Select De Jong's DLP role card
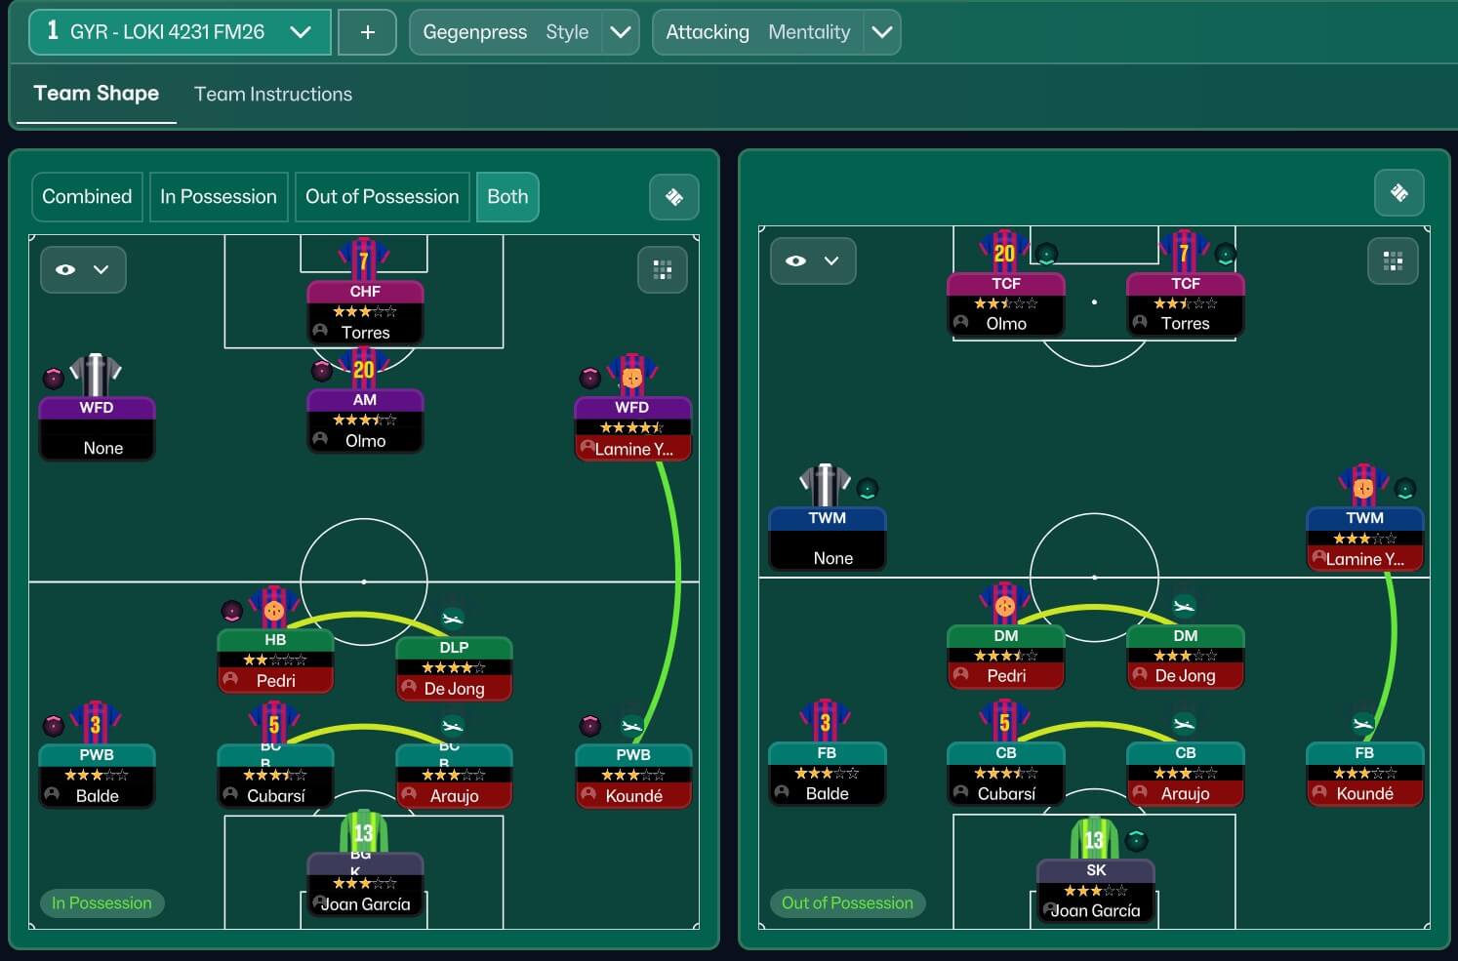 (454, 668)
